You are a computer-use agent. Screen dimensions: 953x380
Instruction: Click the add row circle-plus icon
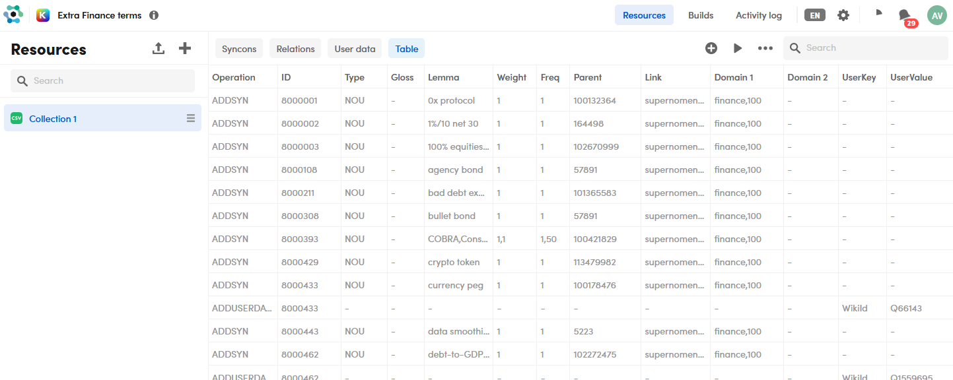pos(711,48)
